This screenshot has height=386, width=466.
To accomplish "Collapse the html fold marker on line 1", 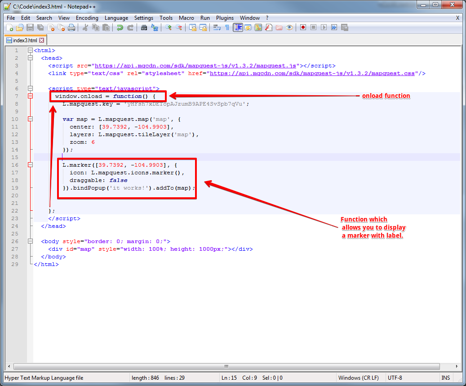I will point(30,50).
